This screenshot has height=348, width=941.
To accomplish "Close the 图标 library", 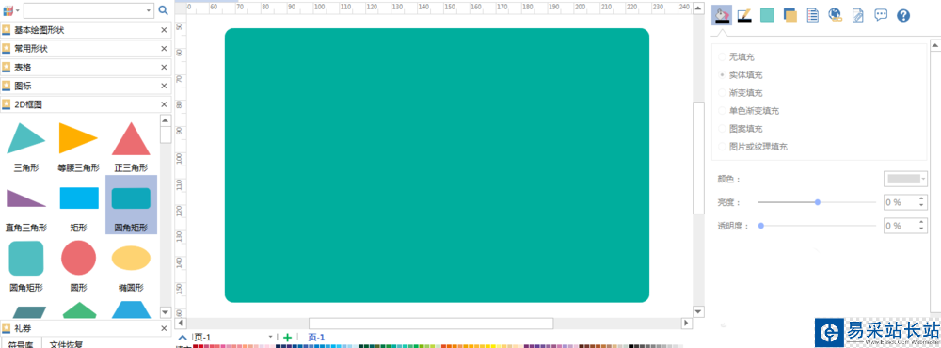I will point(164,86).
